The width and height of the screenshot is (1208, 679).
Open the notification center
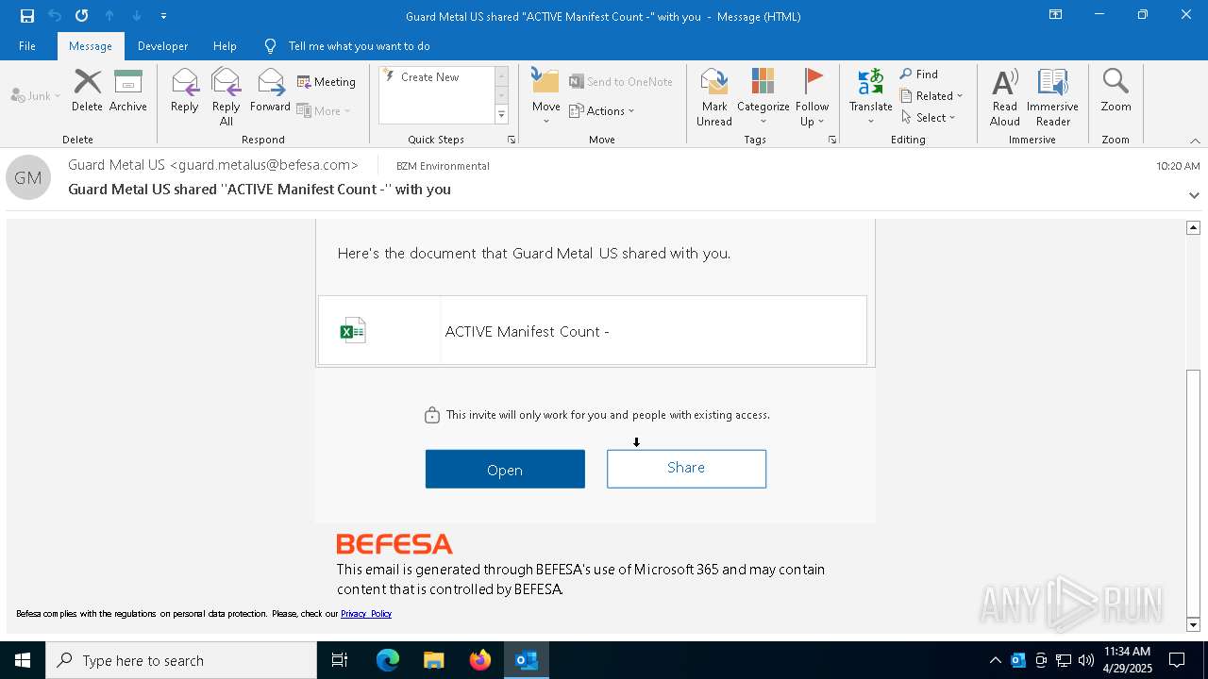click(1178, 660)
